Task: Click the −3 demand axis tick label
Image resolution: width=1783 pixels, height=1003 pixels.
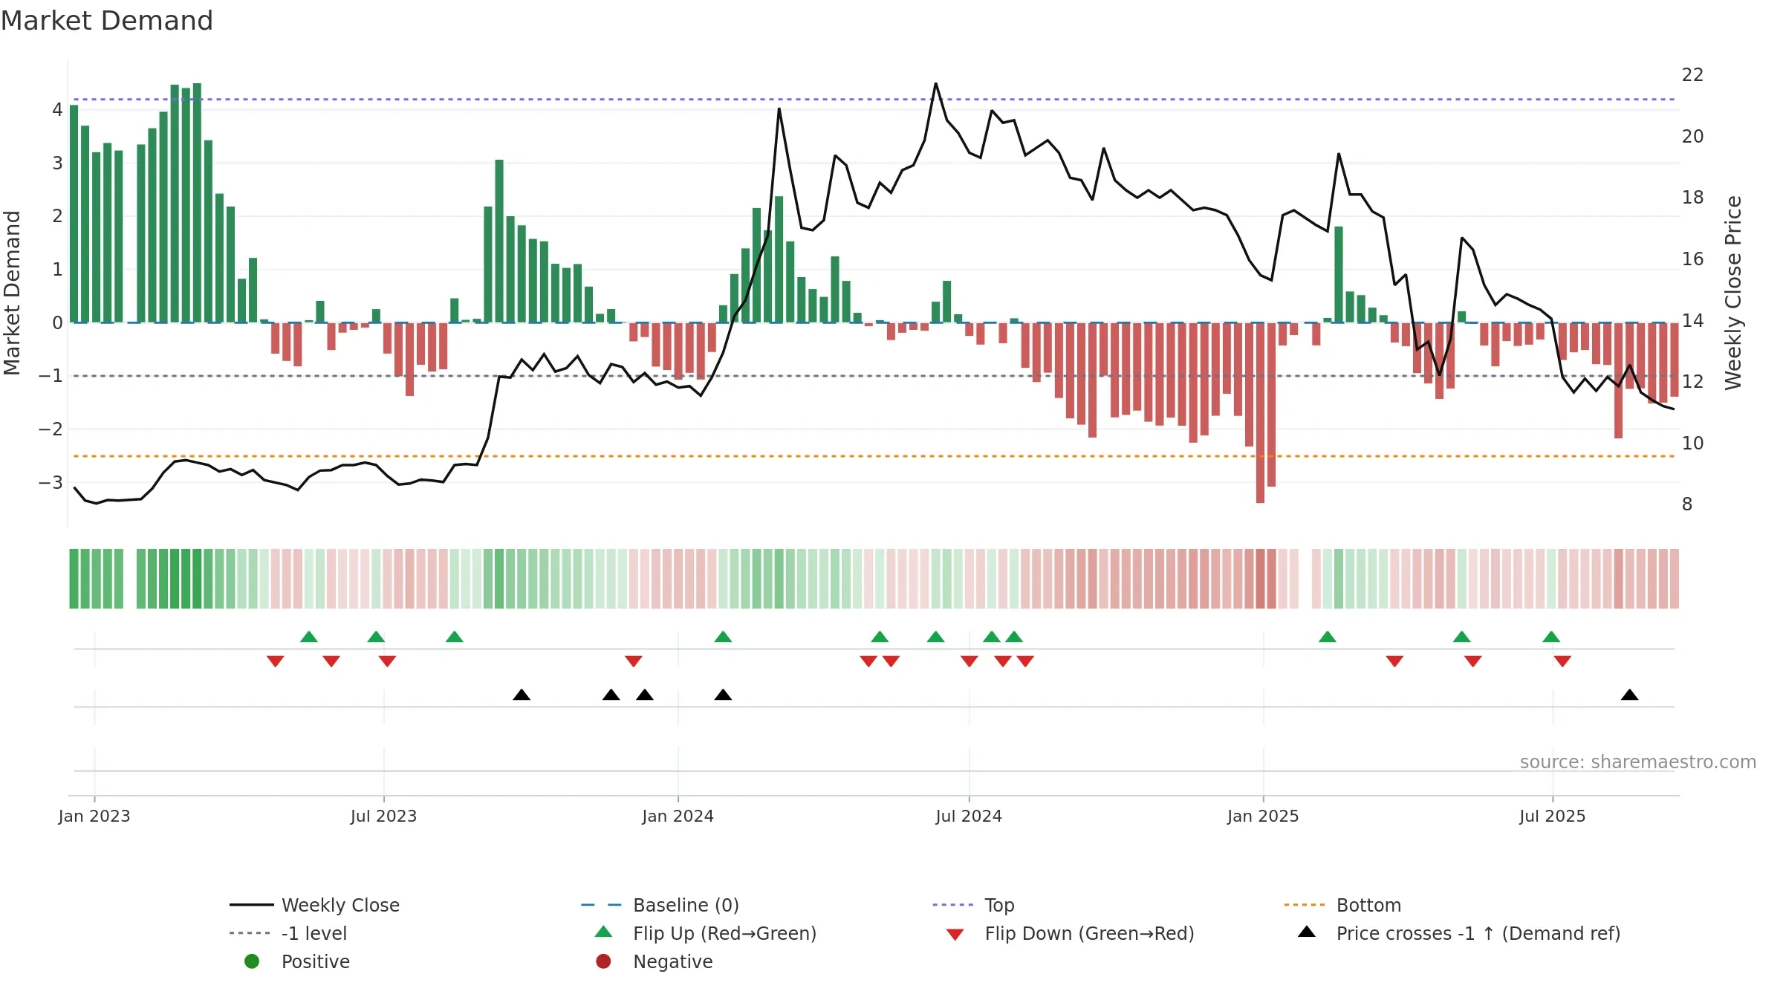Action: tap(51, 482)
